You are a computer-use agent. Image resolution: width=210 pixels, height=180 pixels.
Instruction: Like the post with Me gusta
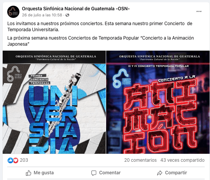[x=40, y=173]
